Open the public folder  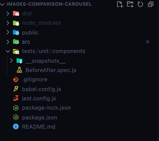pyautogui.click(x=30, y=33)
